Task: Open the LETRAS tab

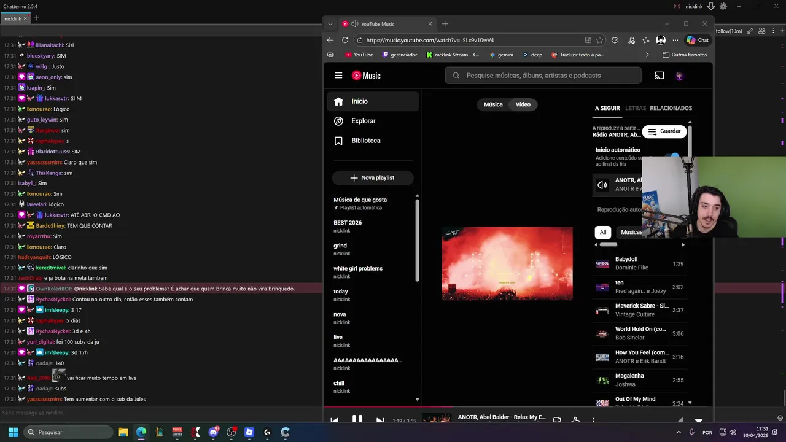Action: click(x=636, y=108)
